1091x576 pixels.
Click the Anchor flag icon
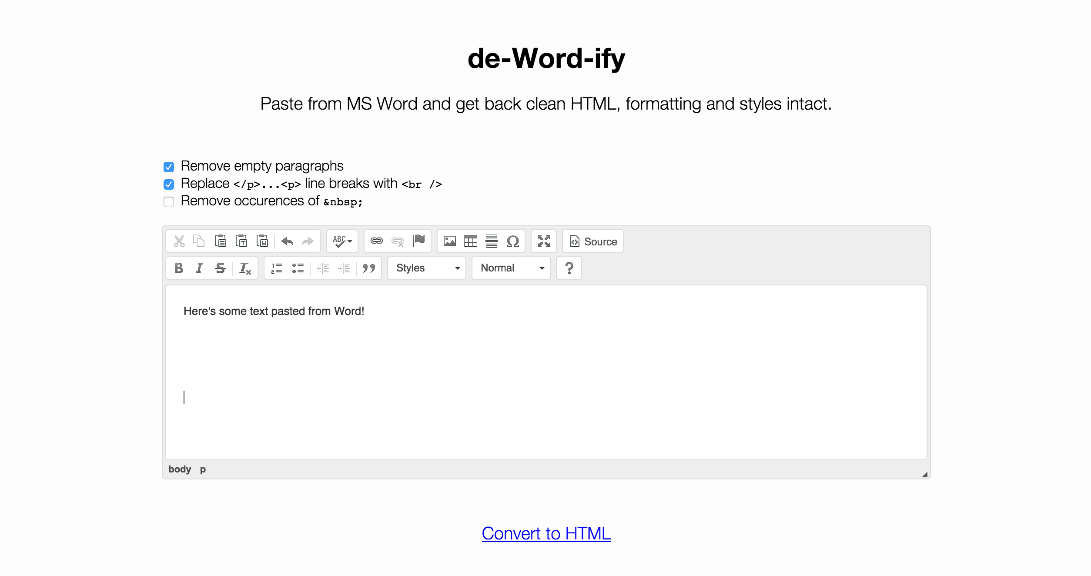click(x=419, y=241)
